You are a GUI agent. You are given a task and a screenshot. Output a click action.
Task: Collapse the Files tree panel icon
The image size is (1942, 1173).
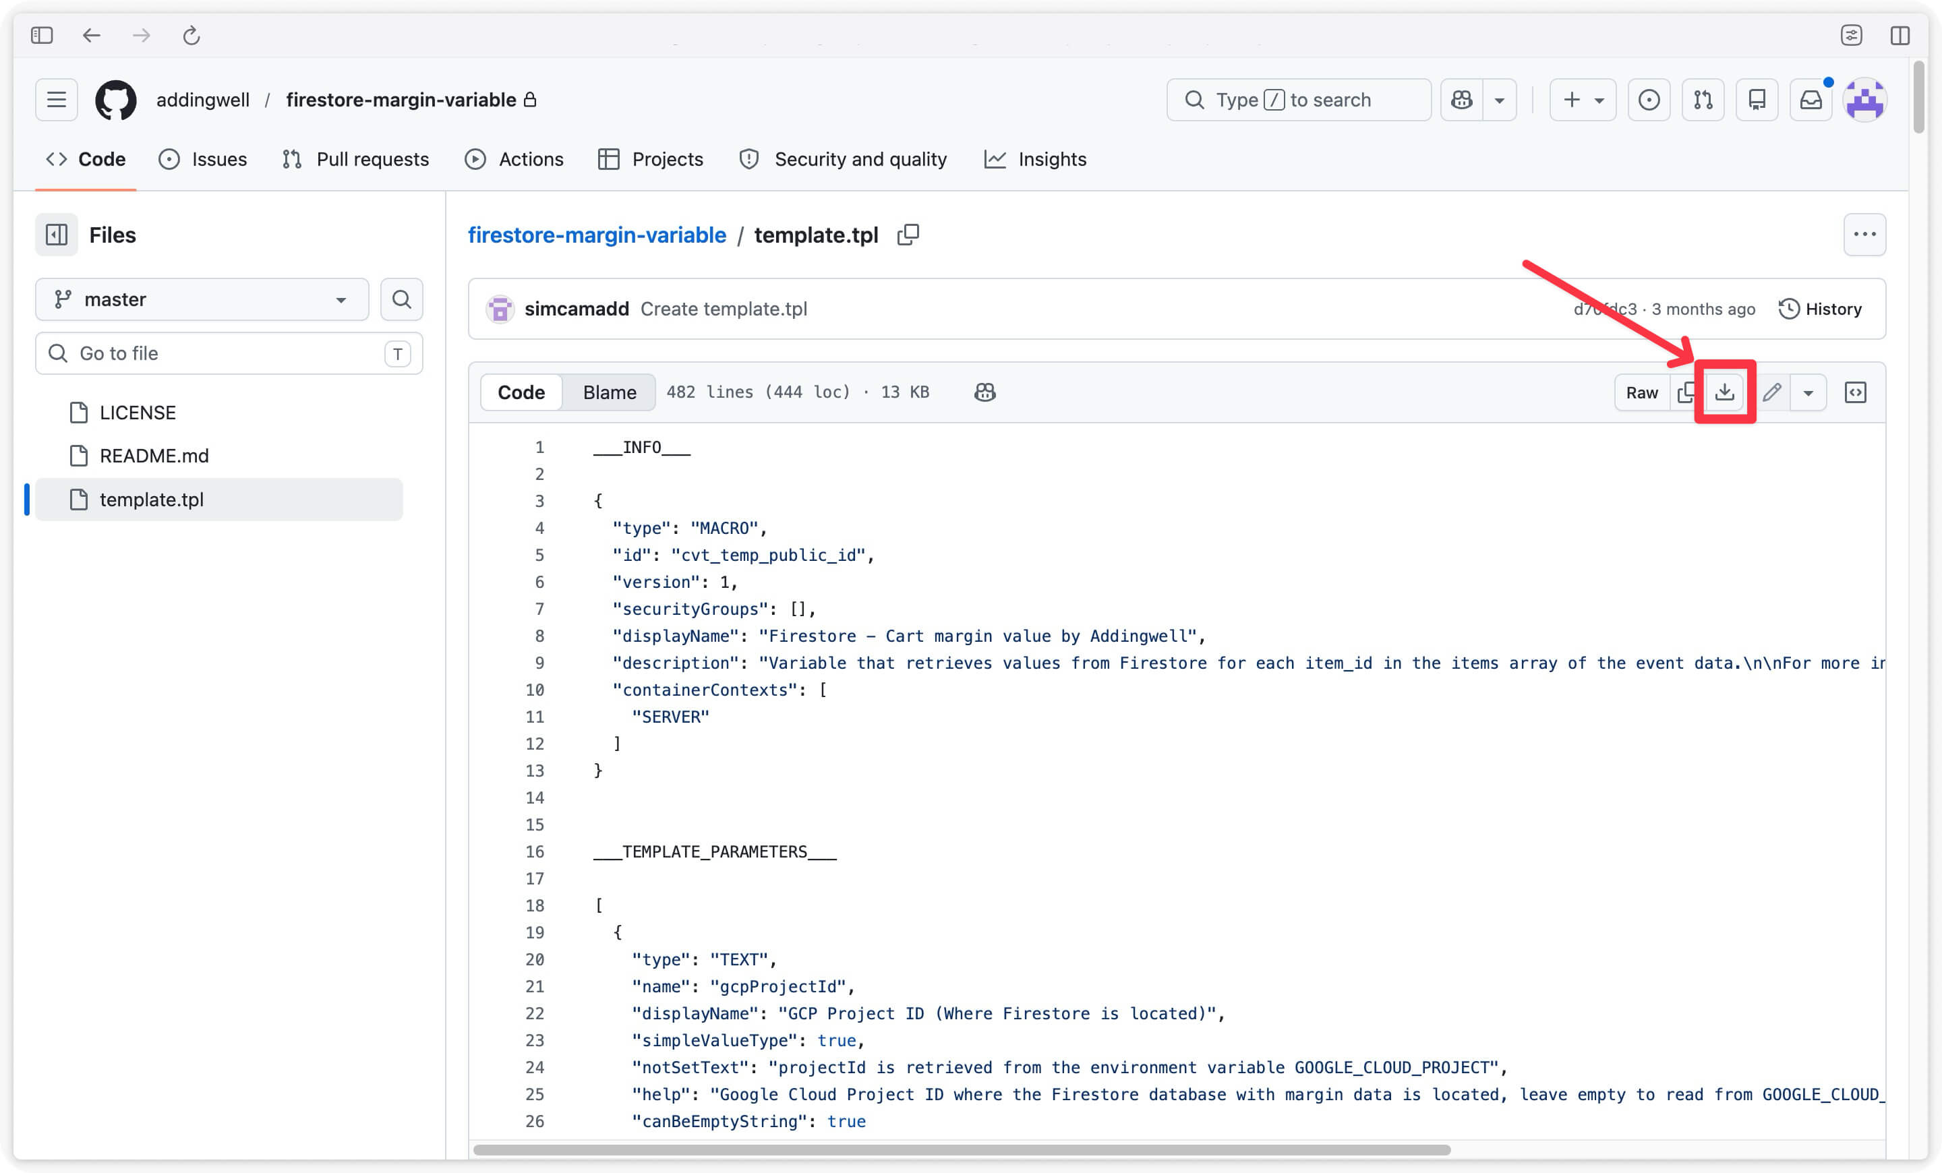coord(56,235)
